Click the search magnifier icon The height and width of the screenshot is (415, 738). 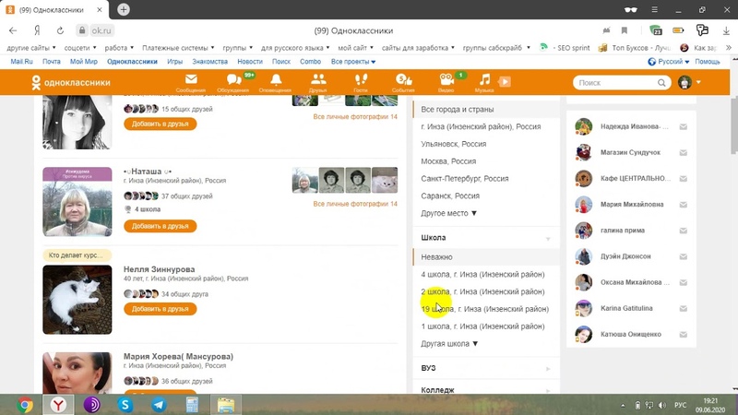tap(661, 83)
